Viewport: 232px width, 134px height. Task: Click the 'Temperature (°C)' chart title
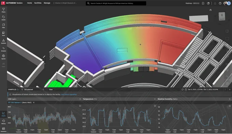[90, 99]
